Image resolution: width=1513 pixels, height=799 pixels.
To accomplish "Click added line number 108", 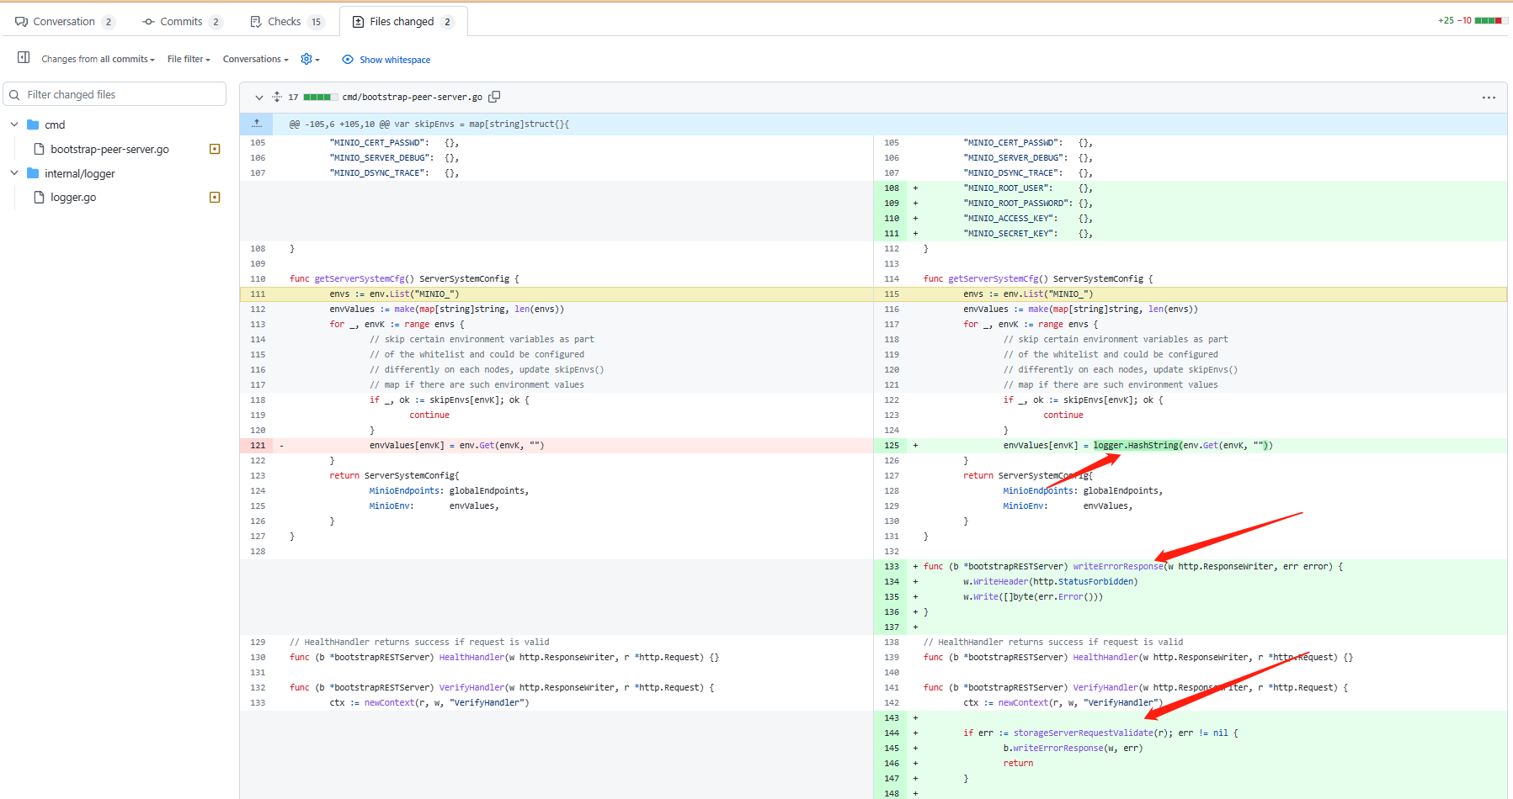I will pos(892,188).
